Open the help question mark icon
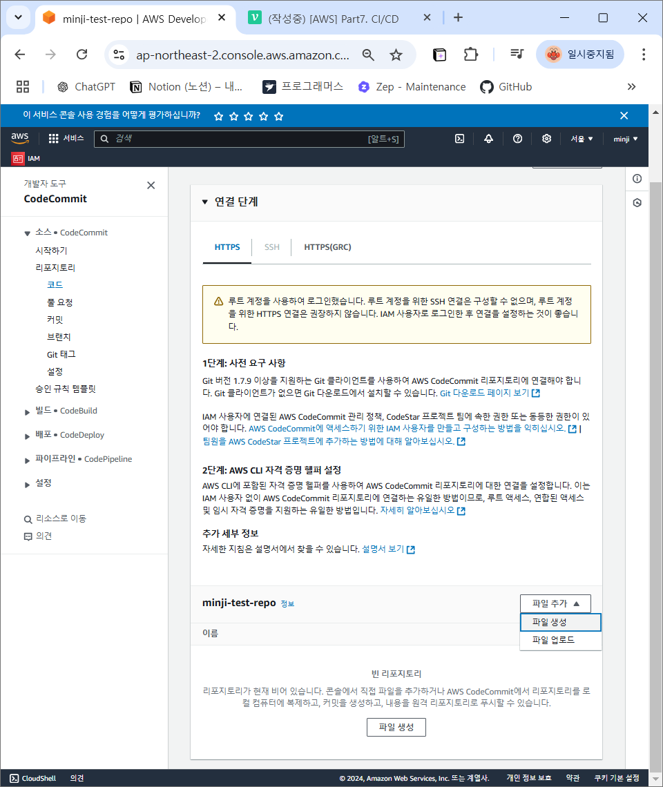663x787 pixels. pos(517,139)
